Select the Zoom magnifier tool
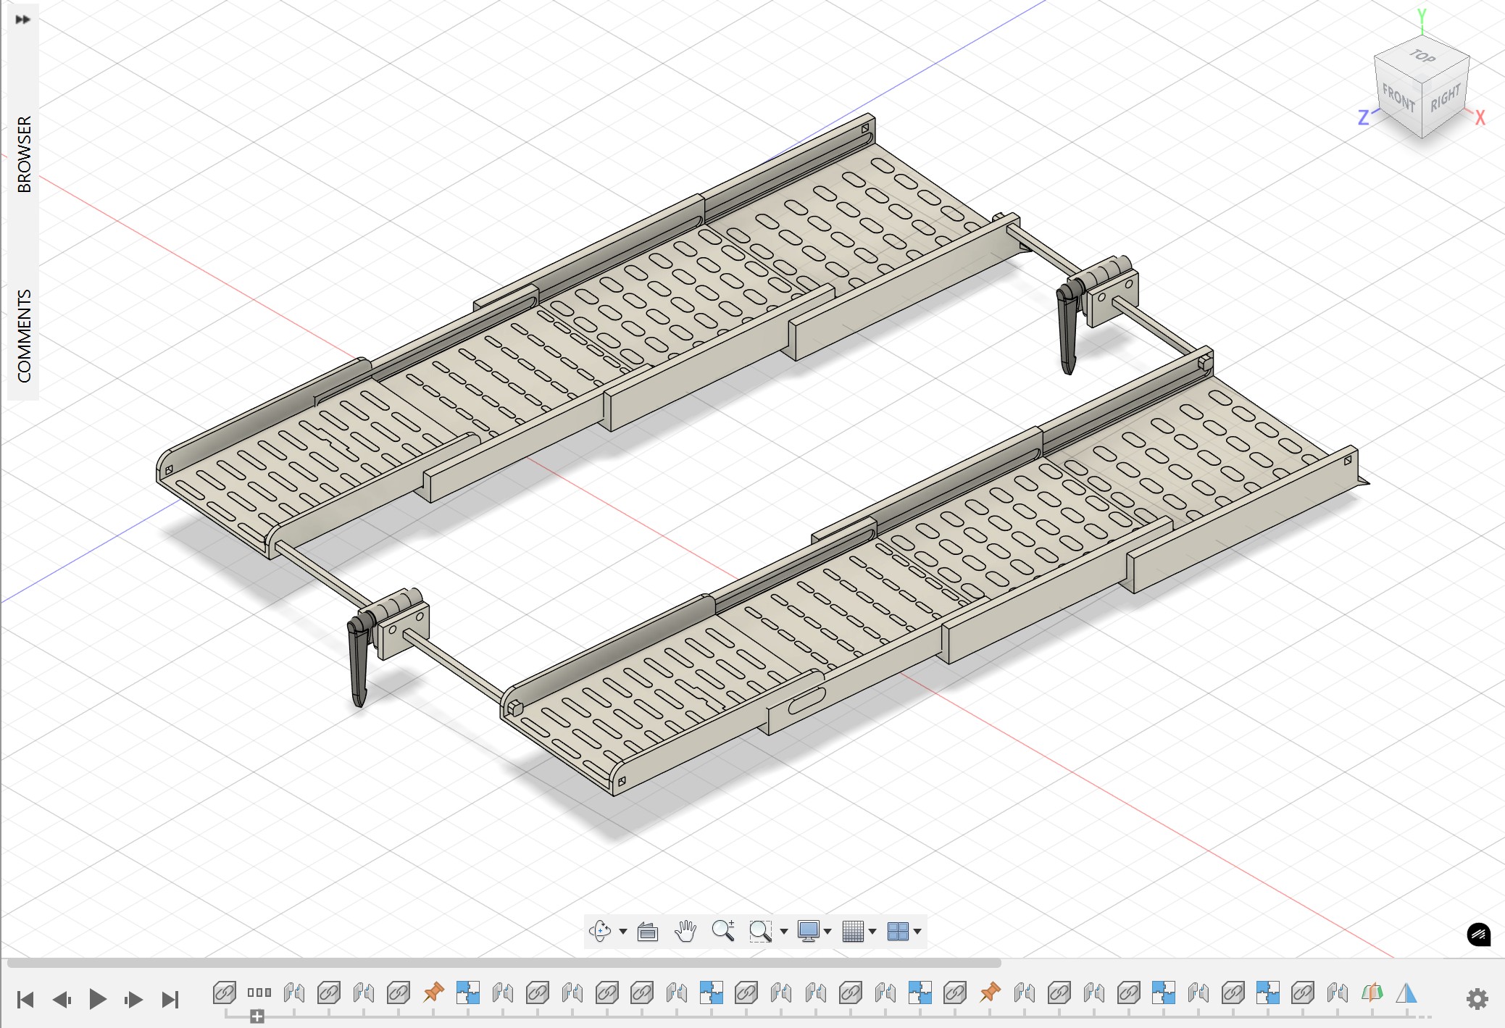 tap(723, 931)
